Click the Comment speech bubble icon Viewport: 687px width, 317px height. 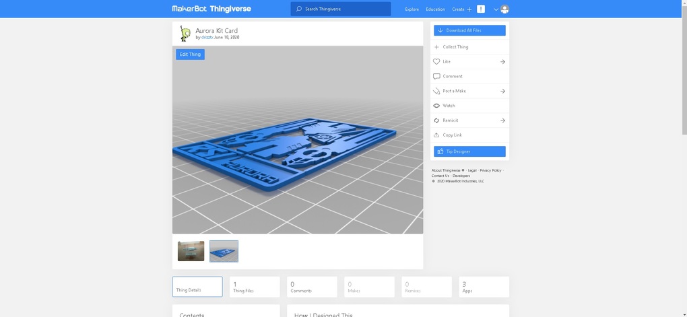(x=436, y=77)
